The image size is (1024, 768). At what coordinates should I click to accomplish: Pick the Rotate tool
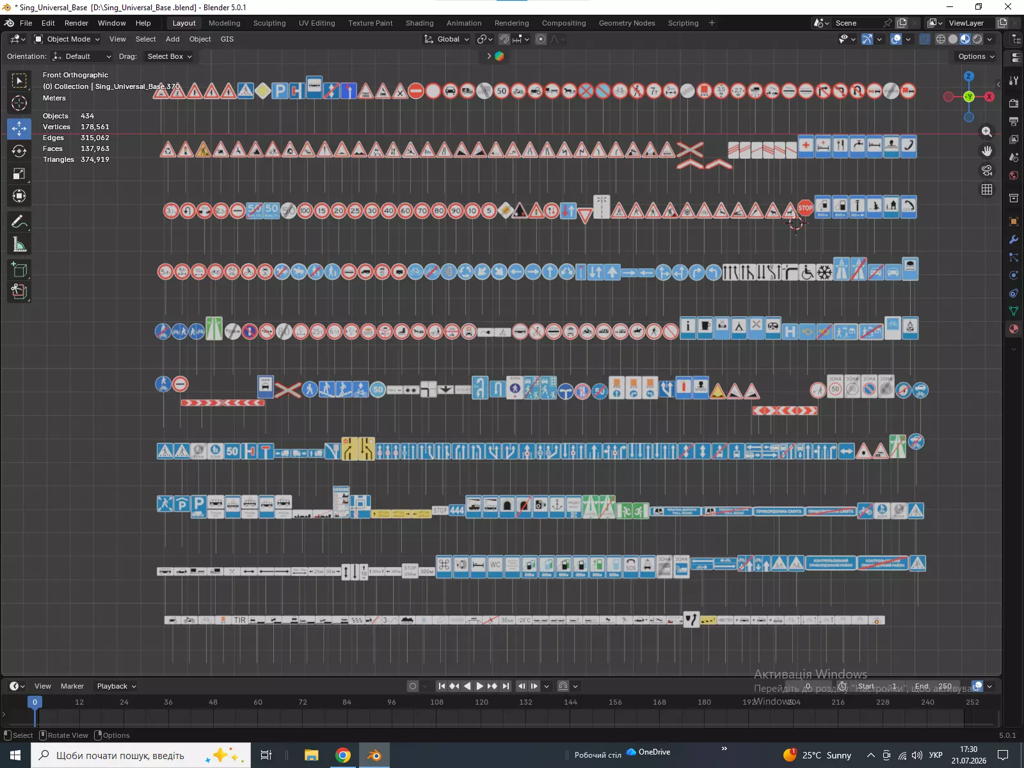click(19, 151)
